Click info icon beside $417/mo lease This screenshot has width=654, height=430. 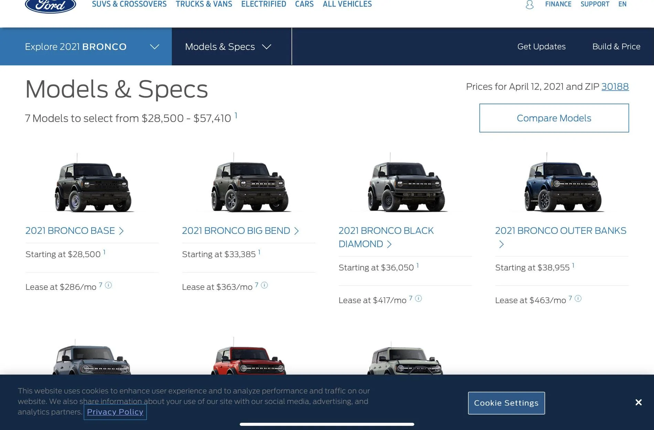coord(419,299)
